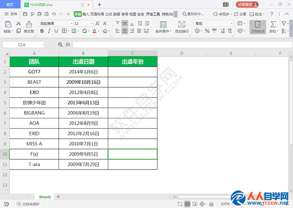
Task: Toggle horizontal center alignment
Action: [x=125, y=31]
